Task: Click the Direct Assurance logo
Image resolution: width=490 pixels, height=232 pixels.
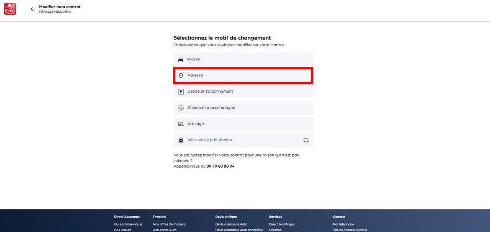Action: tap(10, 9)
